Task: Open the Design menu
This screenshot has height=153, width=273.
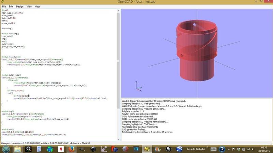Action: click(x=20, y=6)
